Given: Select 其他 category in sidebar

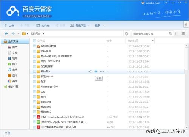Looking at the screenshot, I should [x=13, y=81].
